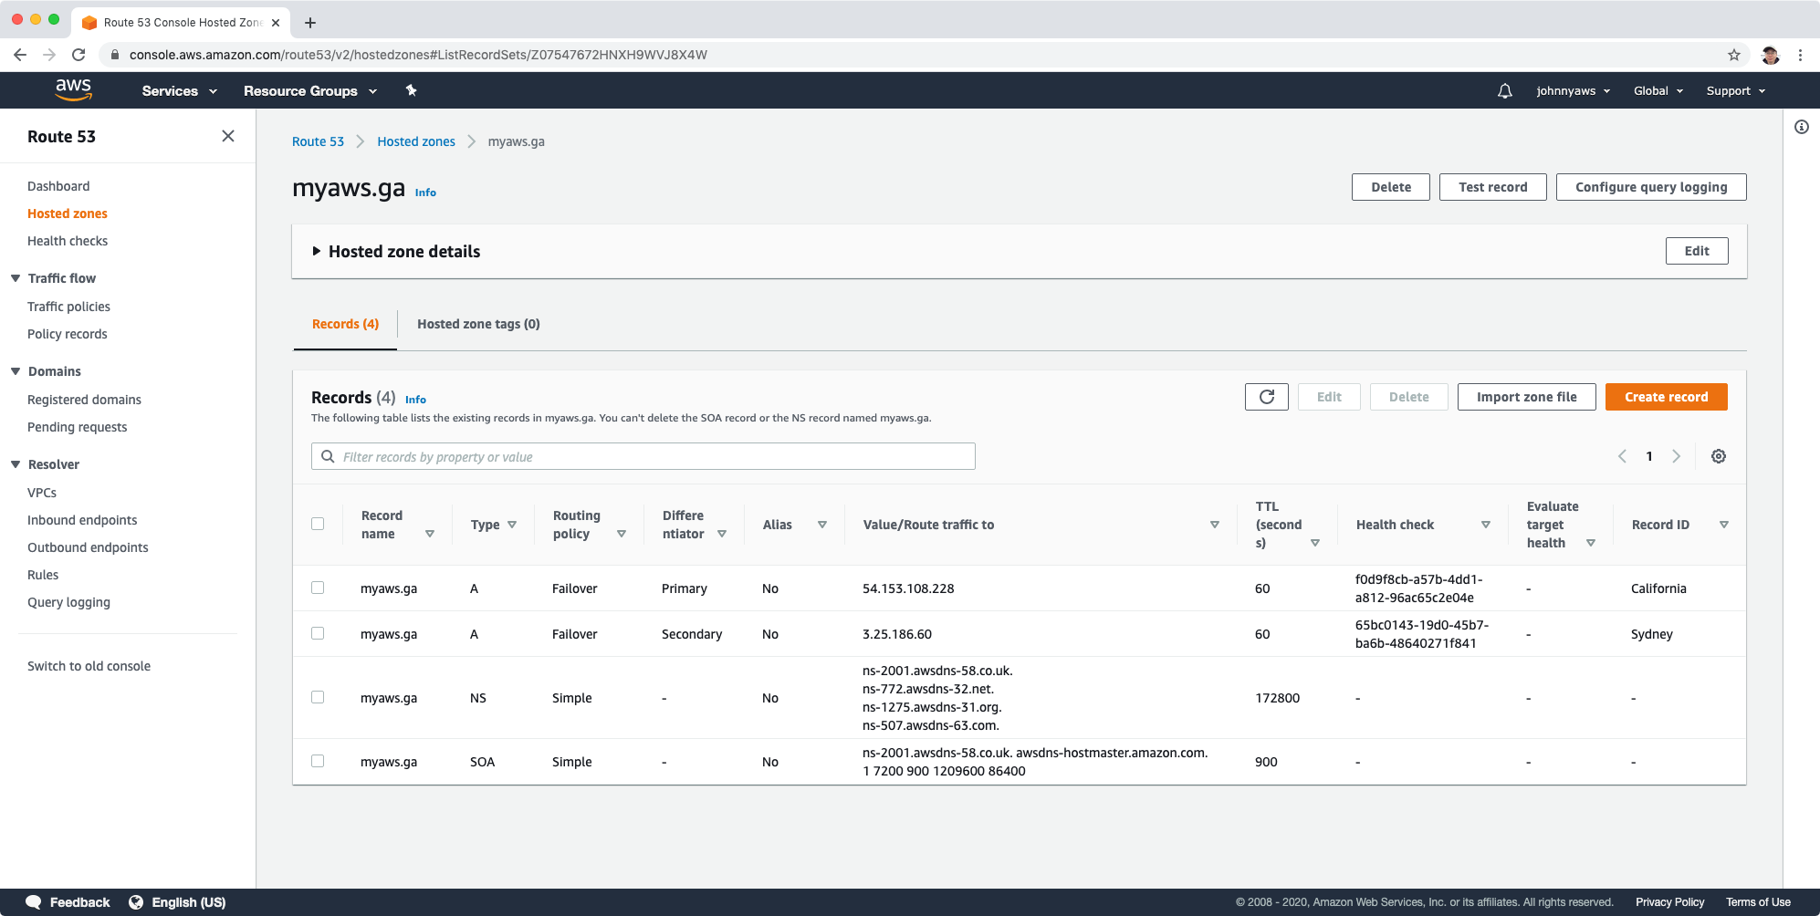1820x916 pixels.
Task: Click the Feedback speech bubble icon
Action: (34, 901)
